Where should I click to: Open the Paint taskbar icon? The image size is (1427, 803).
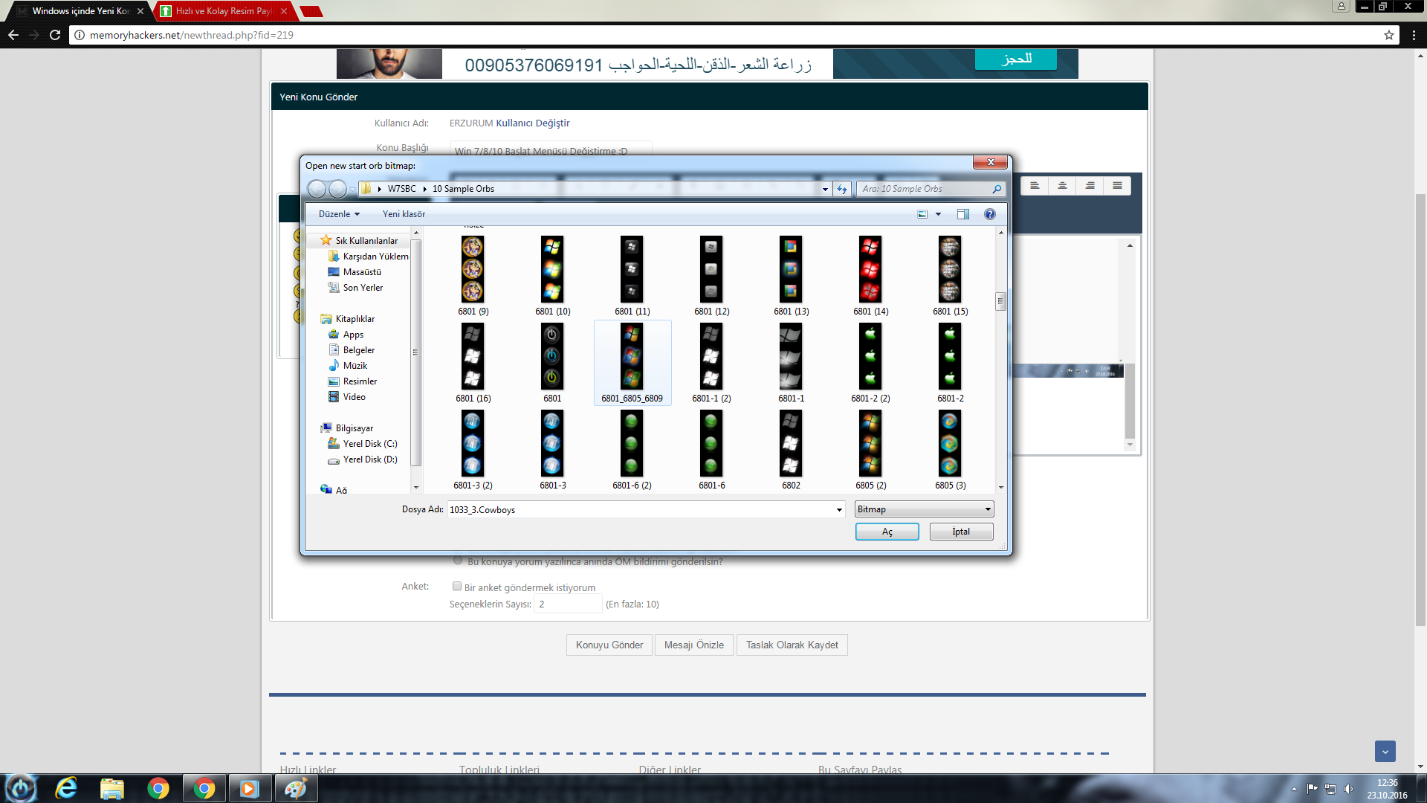(x=296, y=788)
